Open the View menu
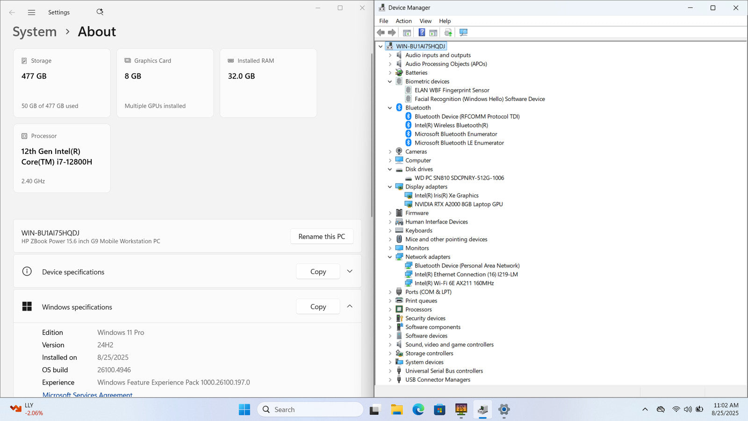This screenshot has height=421, width=748. coord(425,21)
